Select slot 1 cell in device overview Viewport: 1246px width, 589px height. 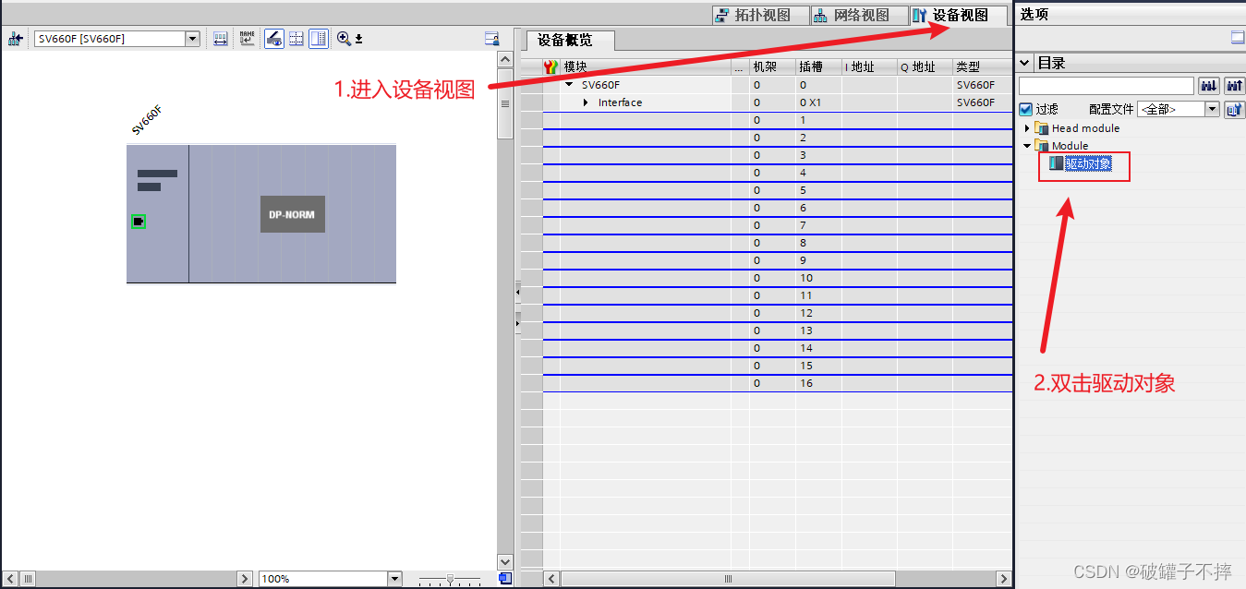818,120
